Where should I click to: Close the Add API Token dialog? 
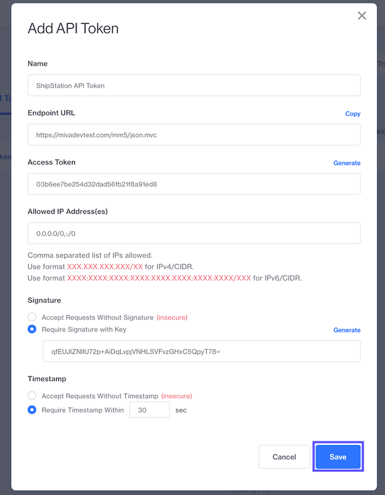click(362, 16)
